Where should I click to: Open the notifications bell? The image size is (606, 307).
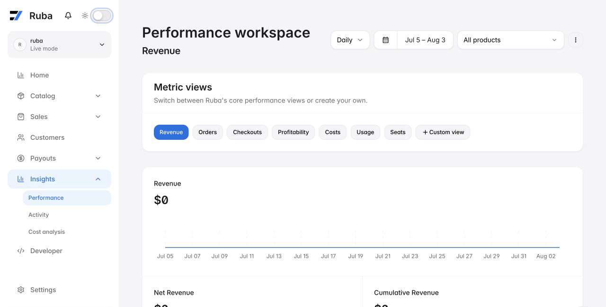coord(68,16)
